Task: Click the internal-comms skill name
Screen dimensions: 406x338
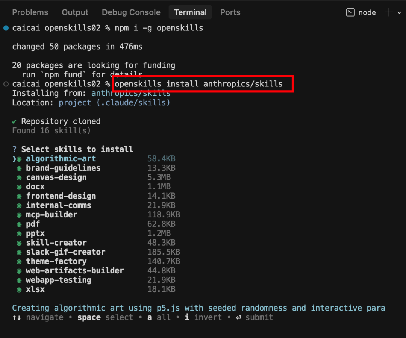Action: (x=59, y=205)
